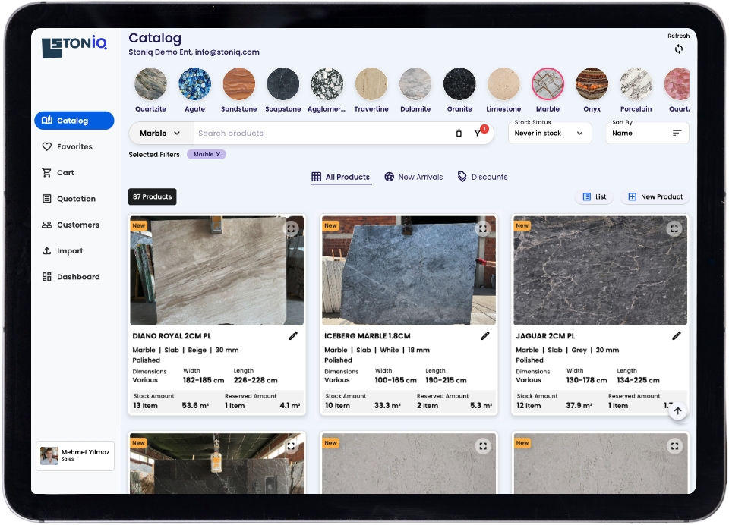Switch to All Products tab

341,177
